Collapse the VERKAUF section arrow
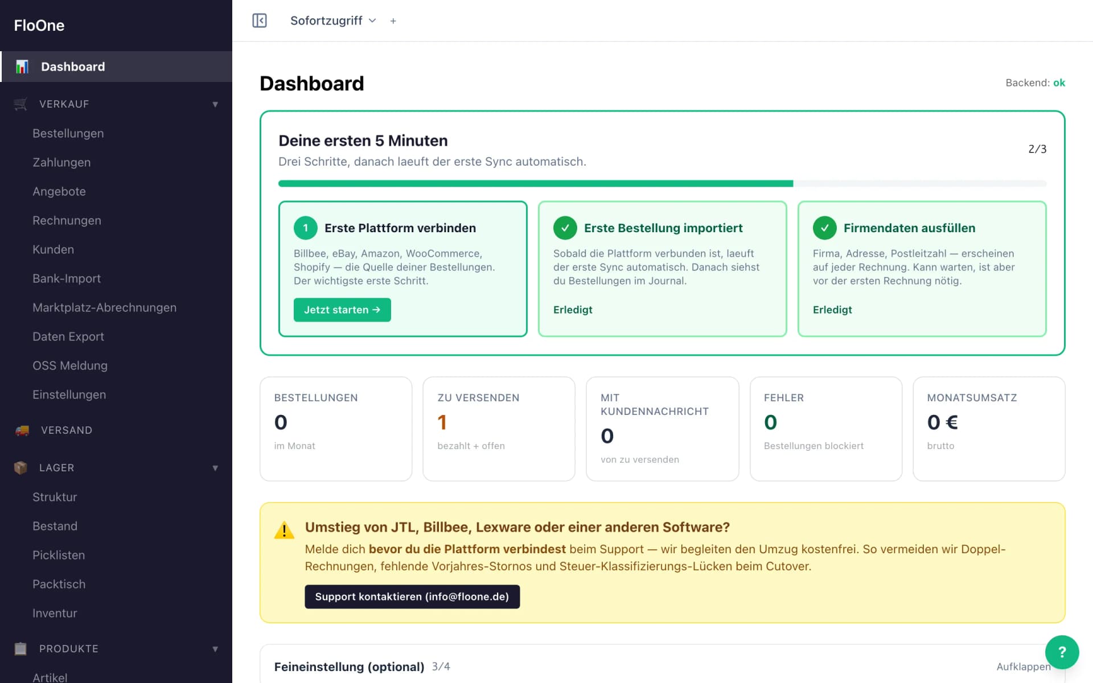 point(215,104)
